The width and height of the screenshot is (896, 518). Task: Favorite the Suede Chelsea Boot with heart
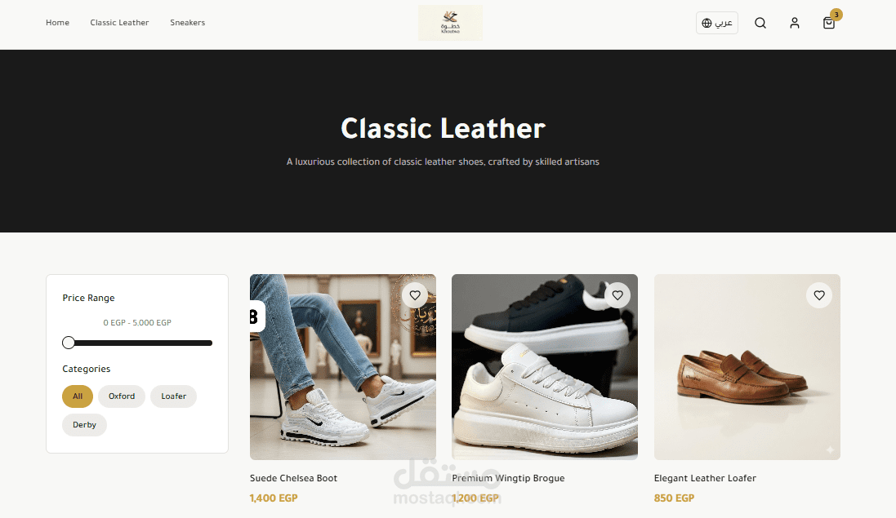[415, 295]
